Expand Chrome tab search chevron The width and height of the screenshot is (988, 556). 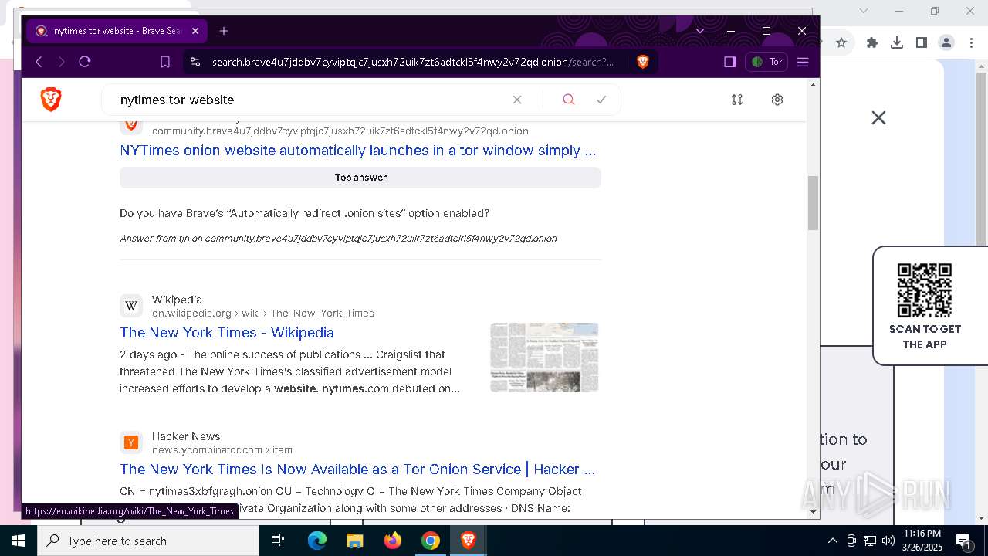tap(864, 11)
